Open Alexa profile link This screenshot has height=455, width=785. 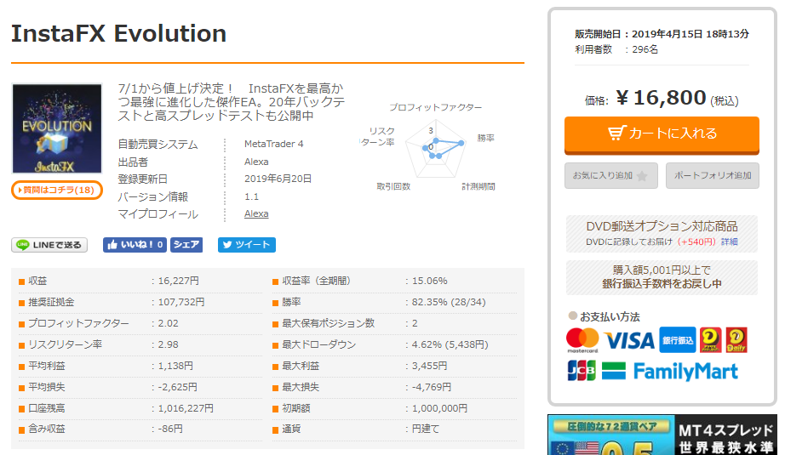tap(256, 213)
